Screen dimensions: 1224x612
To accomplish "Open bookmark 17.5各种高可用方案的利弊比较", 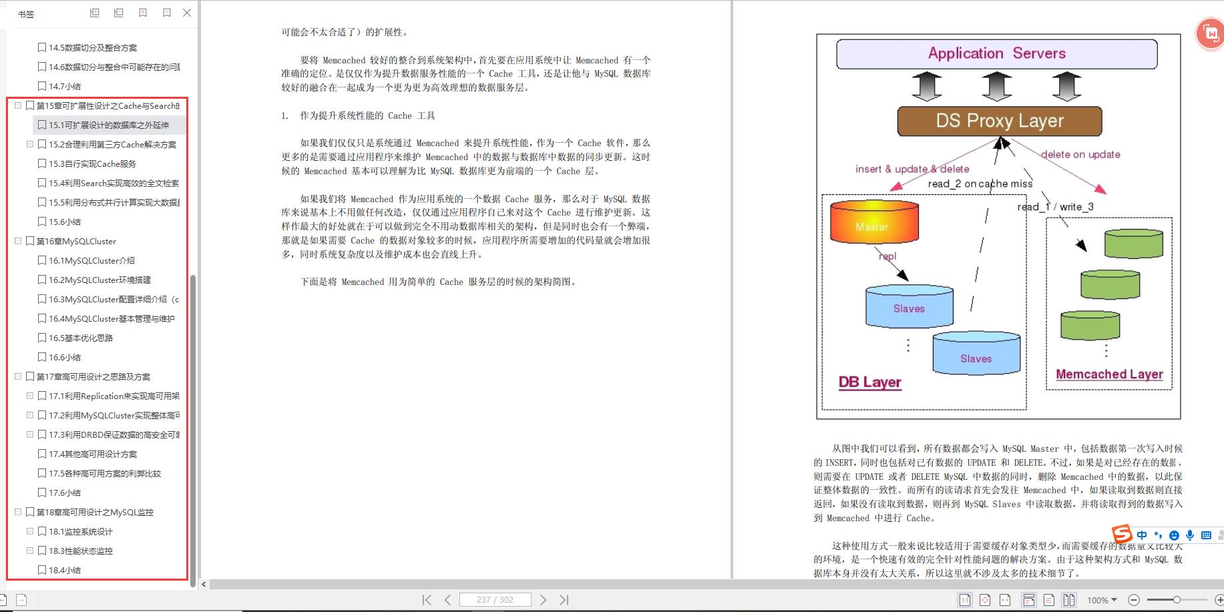I will click(105, 473).
